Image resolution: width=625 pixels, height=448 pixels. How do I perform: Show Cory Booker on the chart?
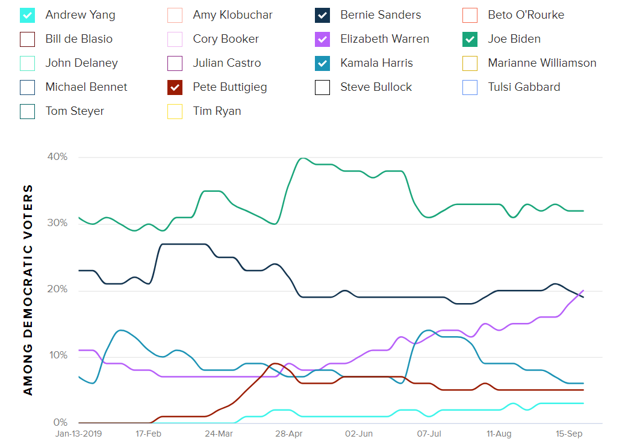(175, 39)
